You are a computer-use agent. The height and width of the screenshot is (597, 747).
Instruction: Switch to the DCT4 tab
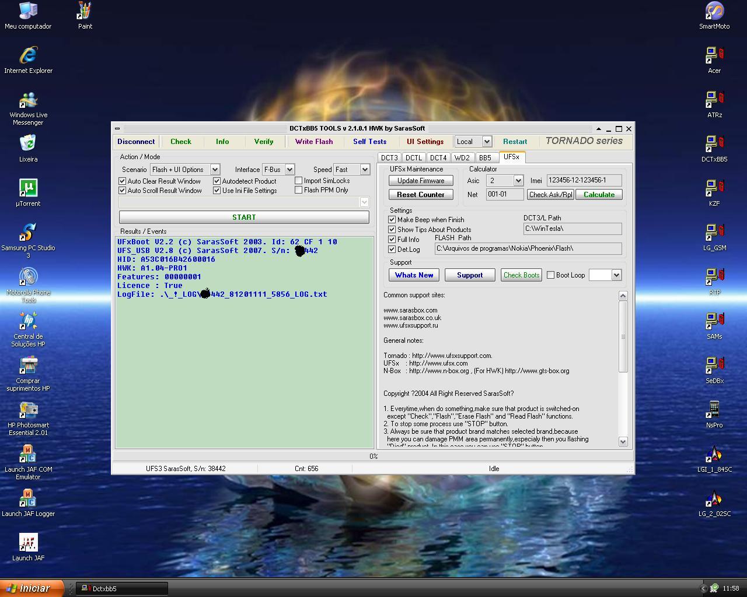(438, 157)
